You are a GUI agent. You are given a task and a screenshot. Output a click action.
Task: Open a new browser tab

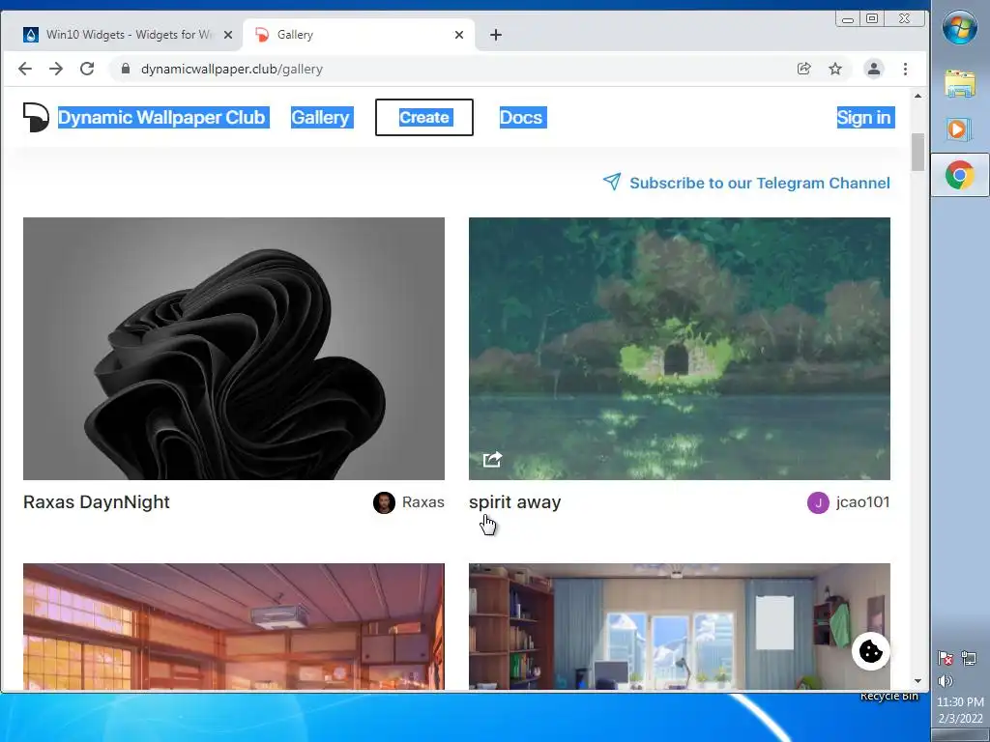(496, 35)
